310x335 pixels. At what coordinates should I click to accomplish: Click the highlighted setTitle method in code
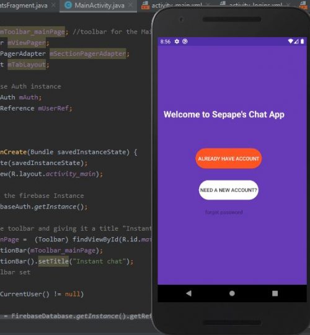click(53, 261)
